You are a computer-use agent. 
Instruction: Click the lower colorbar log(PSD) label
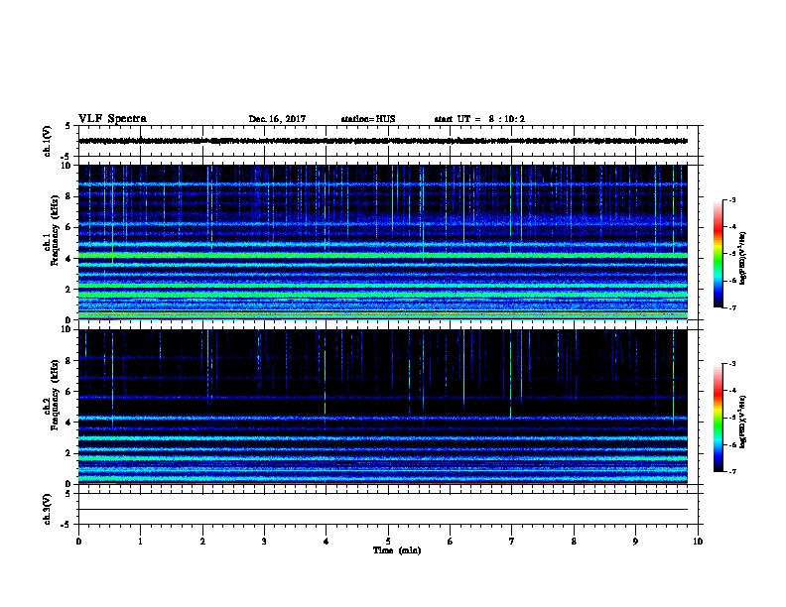point(743,422)
